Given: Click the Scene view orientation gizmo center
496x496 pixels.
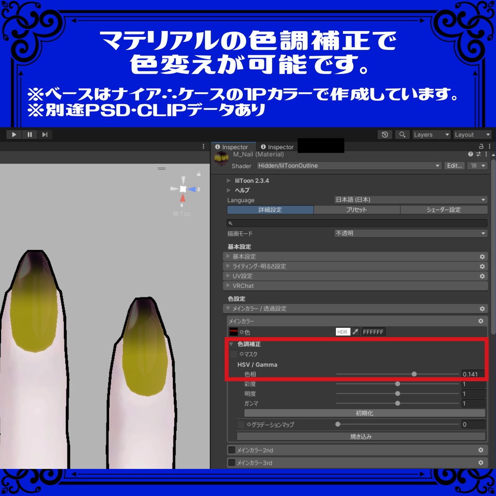Looking at the screenshot, I should tap(183, 189).
